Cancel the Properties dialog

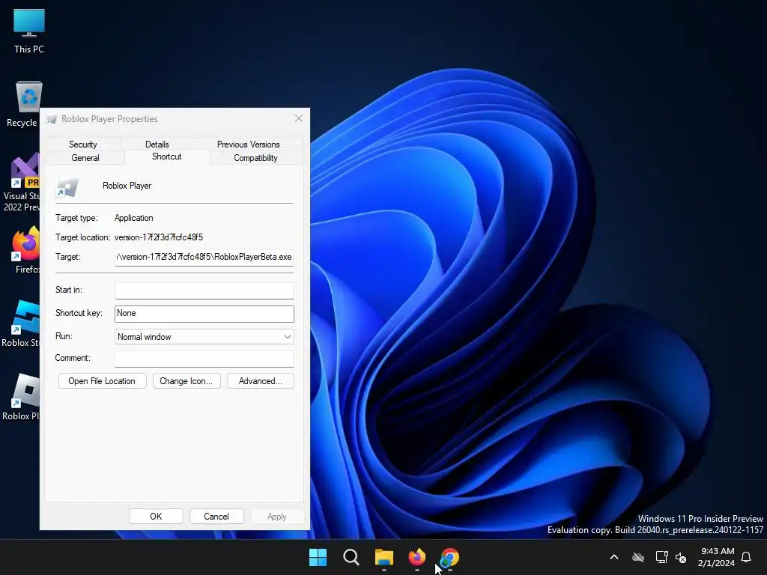point(216,517)
